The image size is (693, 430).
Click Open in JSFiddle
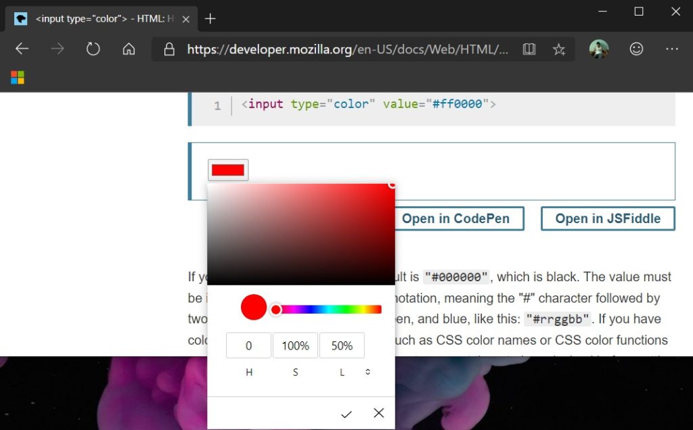click(607, 218)
